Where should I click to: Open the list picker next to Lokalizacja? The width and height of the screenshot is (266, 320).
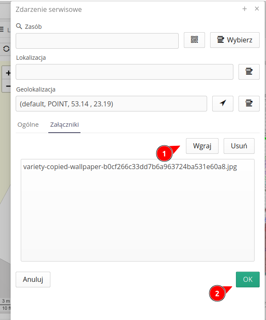tap(249, 72)
